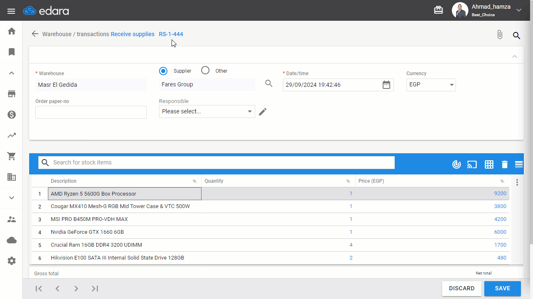Screen dimensions: 533x299
Task: Open the trending chart icon in sidebar
Action: point(12,135)
